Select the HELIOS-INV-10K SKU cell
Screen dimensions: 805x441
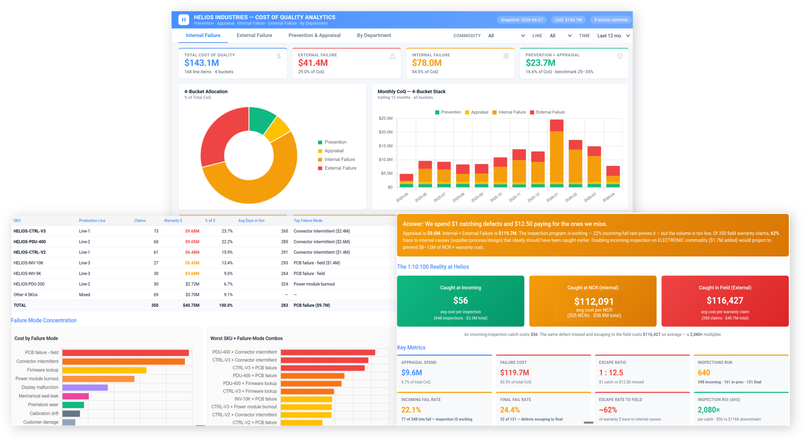28,263
